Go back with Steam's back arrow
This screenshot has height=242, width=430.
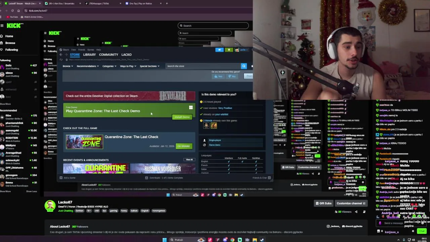[x=61, y=54]
